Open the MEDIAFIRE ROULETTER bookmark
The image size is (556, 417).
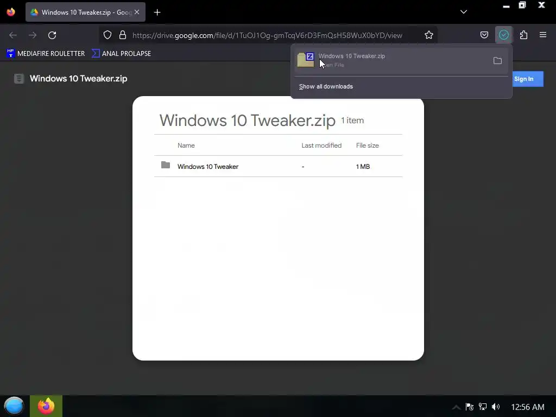point(46,53)
